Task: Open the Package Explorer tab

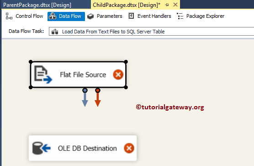Action: [201, 16]
